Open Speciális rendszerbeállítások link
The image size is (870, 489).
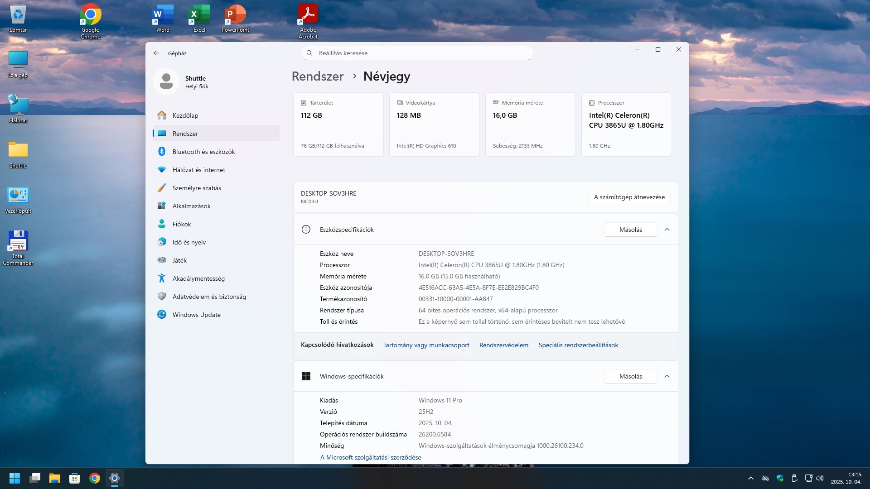(578, 345)
